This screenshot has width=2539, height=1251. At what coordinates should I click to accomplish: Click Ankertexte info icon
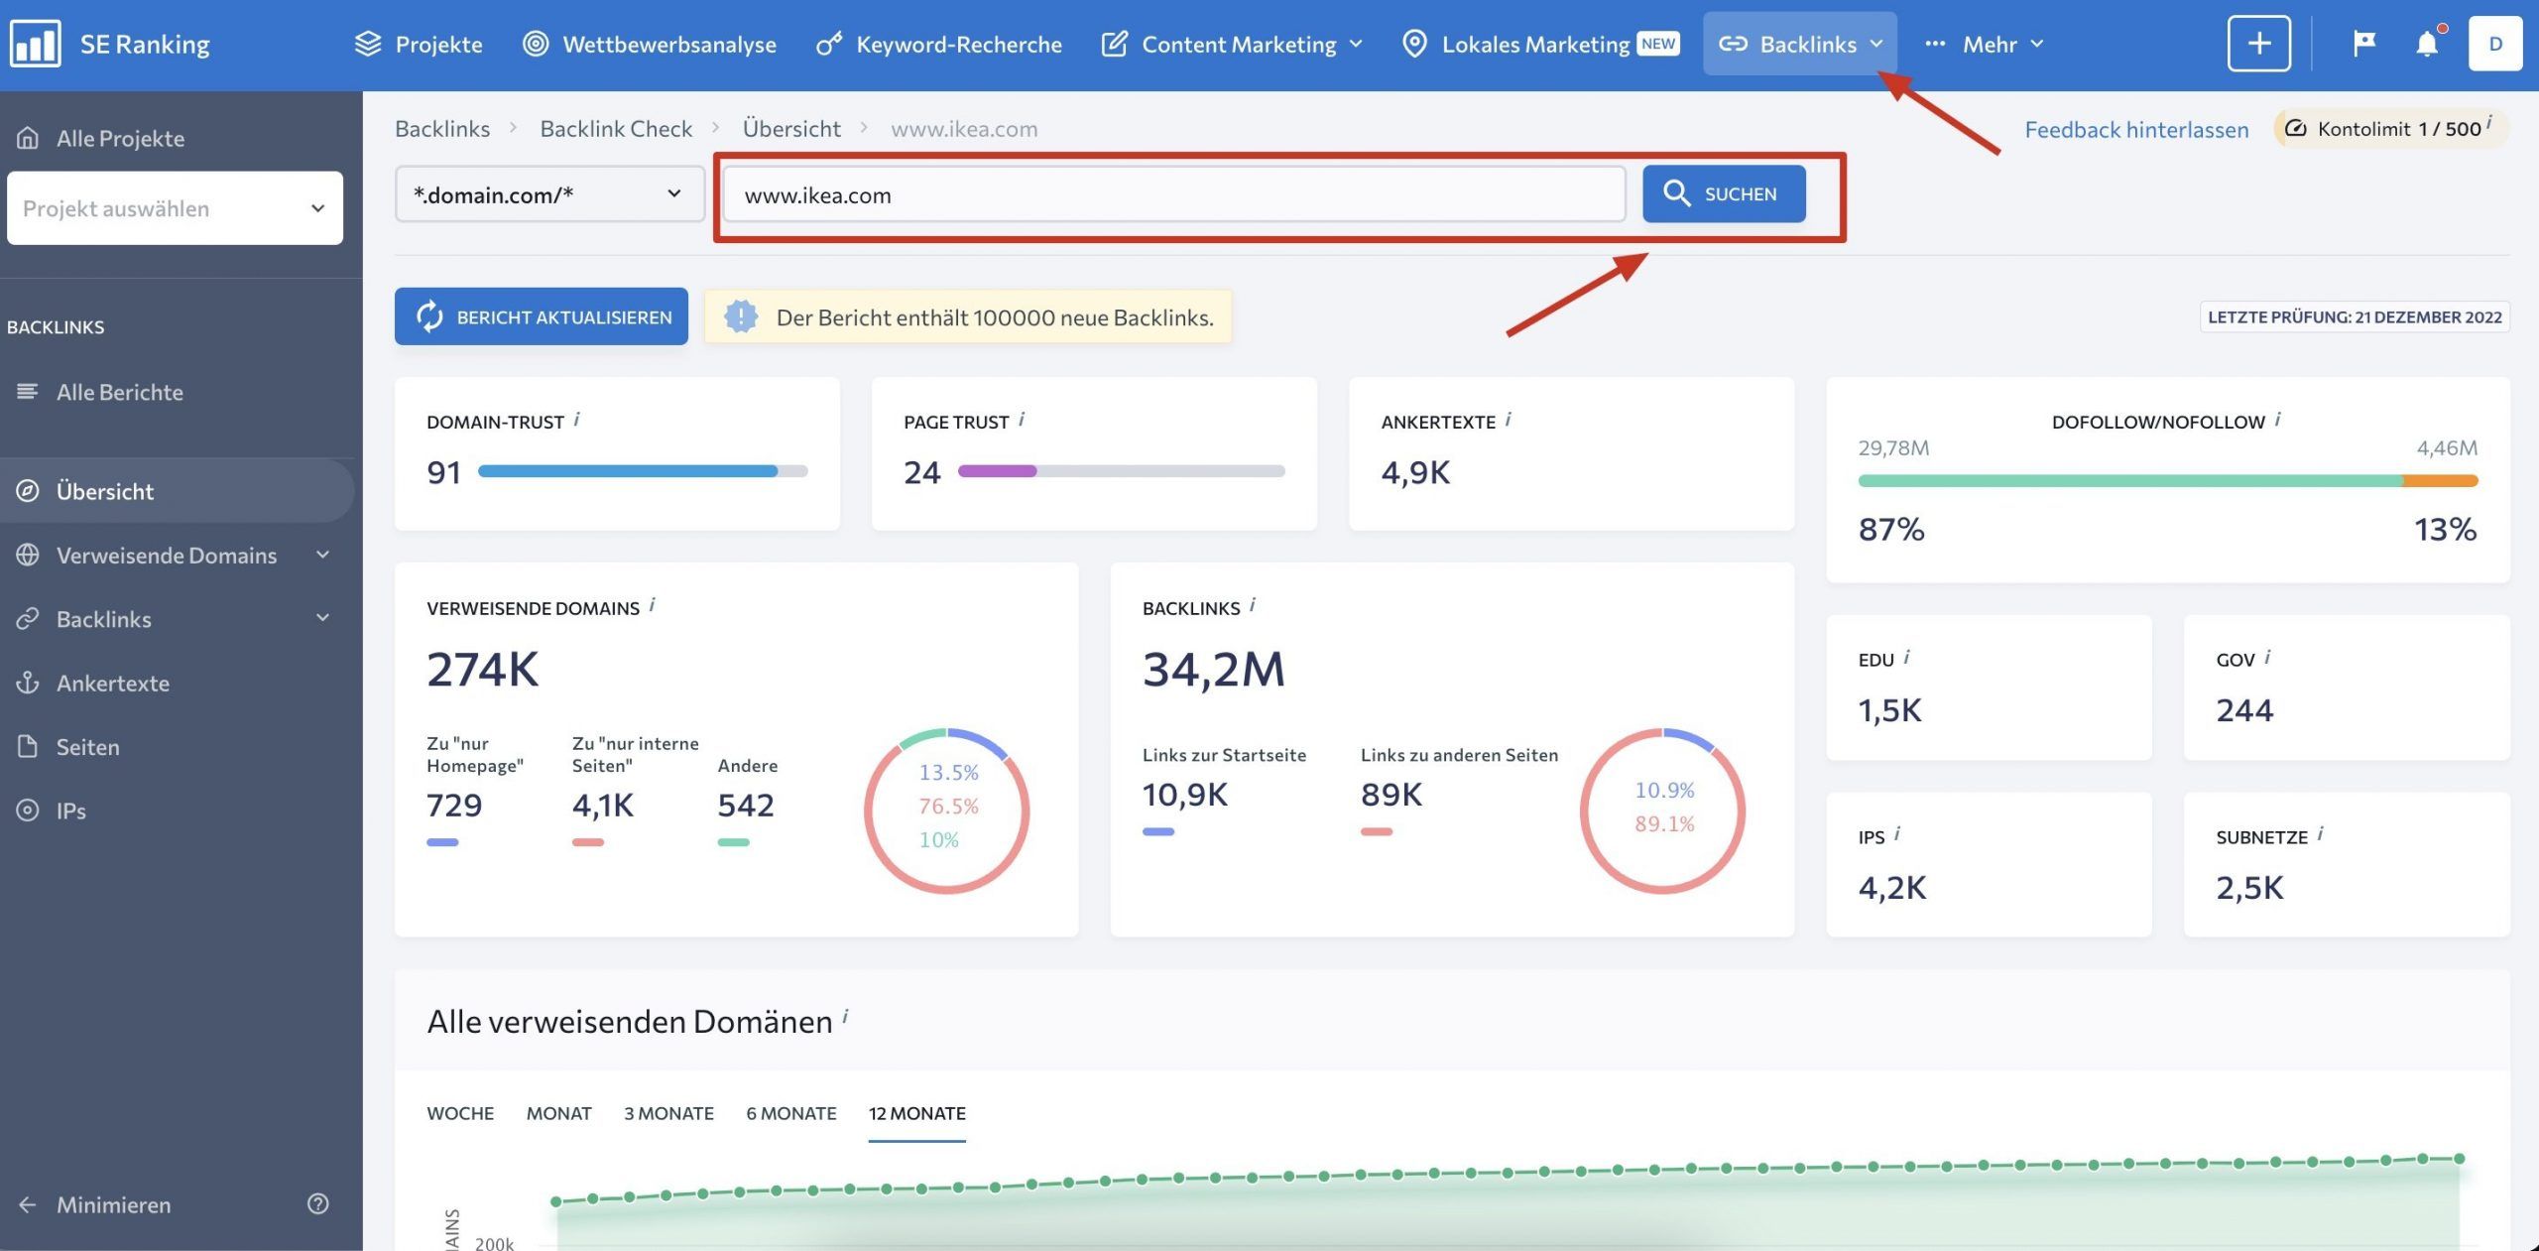(x=1509, y=420)
